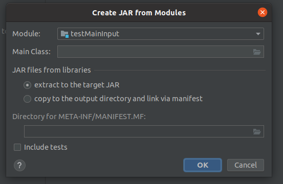
Task: Open help with the question mark button
Action: coord(19,165)
